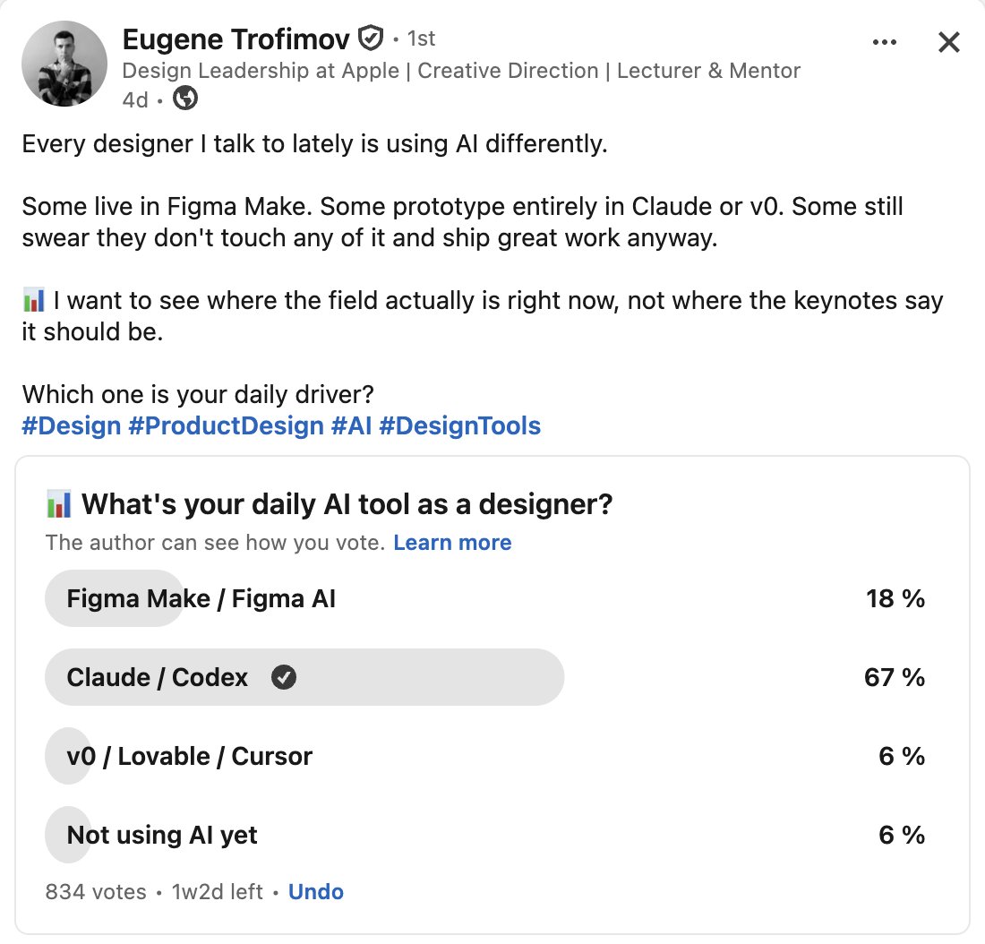Click the Learn more link
The width and height of the screenshot is (985, 944).
[x=452, y=543]
